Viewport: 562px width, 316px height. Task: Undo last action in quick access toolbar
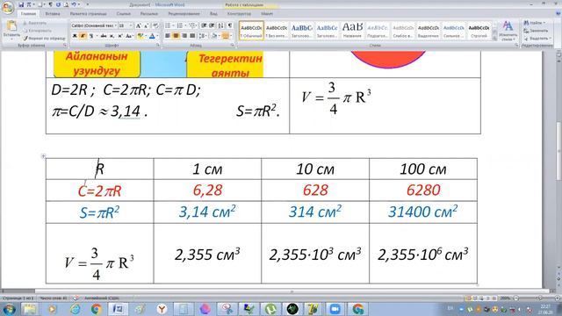pyautogui.click(x=74, y=4)
